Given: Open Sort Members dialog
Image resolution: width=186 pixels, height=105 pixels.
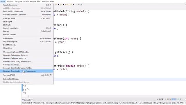Looking at the screenshot, I should [x=27, y=45].
